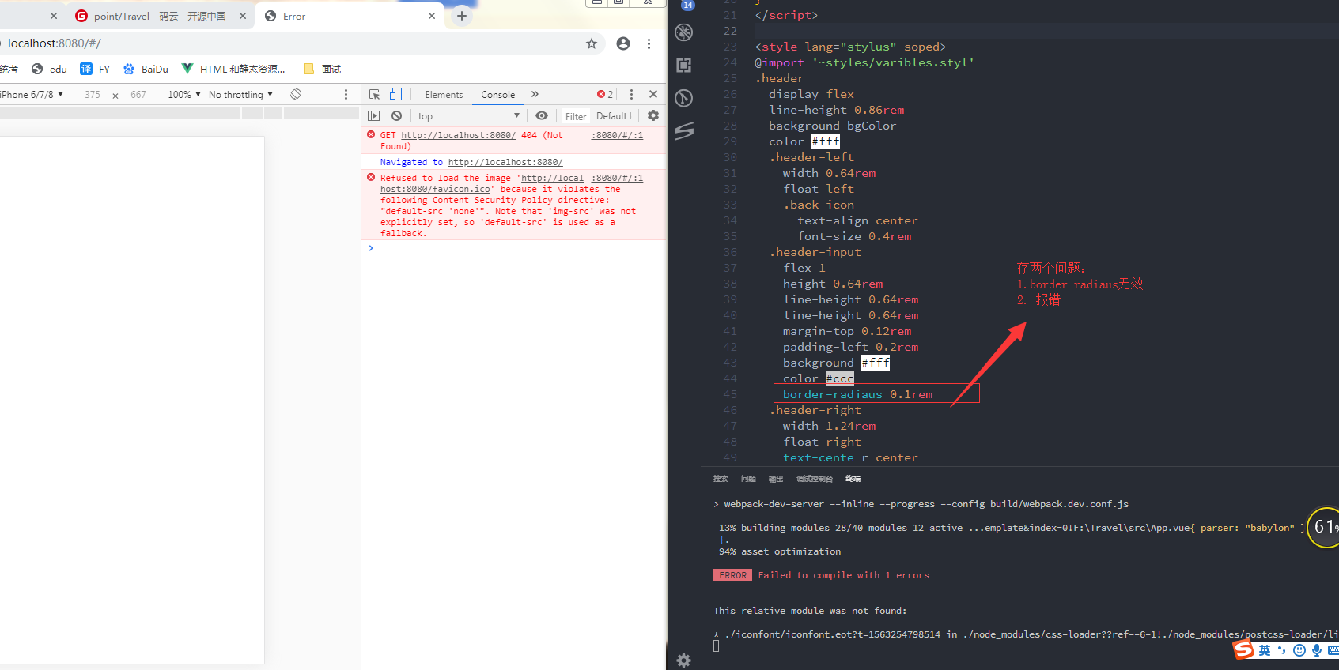This screenshot has width=1339, height=670.
Task: Open the 调试控制台 panel tab
Action: tap(815, 479)
